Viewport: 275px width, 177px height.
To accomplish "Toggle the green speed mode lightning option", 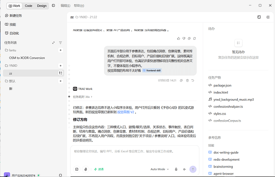I will [99, 169].
